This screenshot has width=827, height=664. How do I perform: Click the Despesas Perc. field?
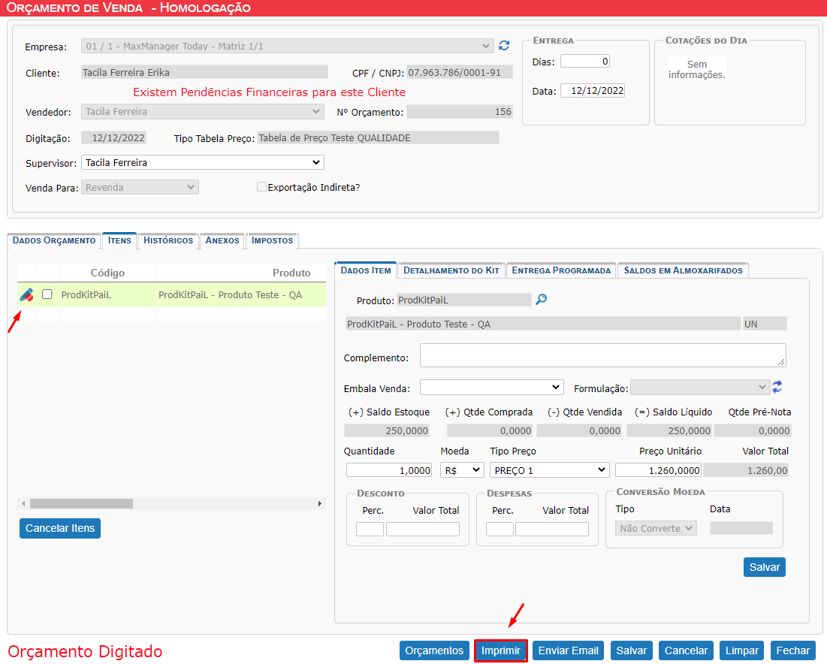click(x=500, y=529)
